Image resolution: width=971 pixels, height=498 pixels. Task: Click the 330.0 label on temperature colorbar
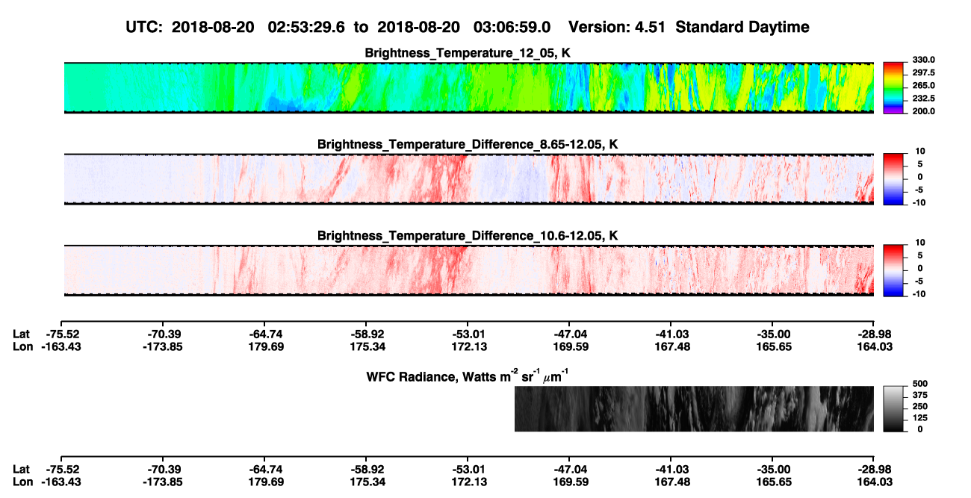pyautogui.click(x=924, y=60)
